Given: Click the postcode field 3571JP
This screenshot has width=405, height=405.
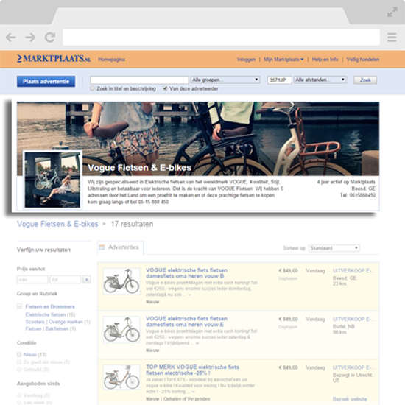Looking at the screenshot, I should [x=280, y=80].
